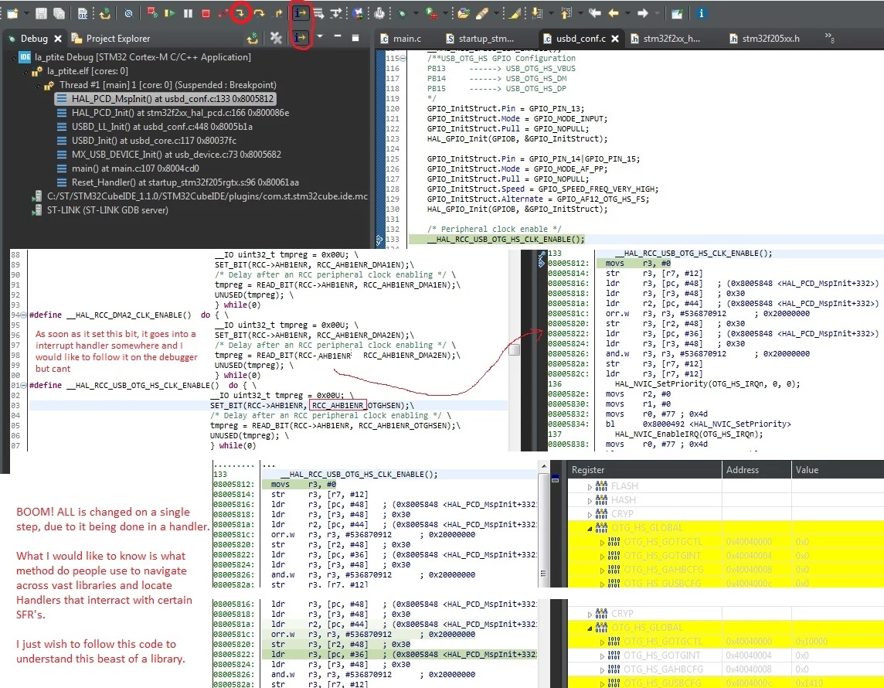The width and height of the screenshot is (884, 688).
Task: Click the blue information icon in toolbar
Action: pyautogui.click(x=701, y=13)
